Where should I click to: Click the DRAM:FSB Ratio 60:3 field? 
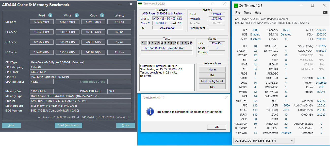[x=119, y=91]
